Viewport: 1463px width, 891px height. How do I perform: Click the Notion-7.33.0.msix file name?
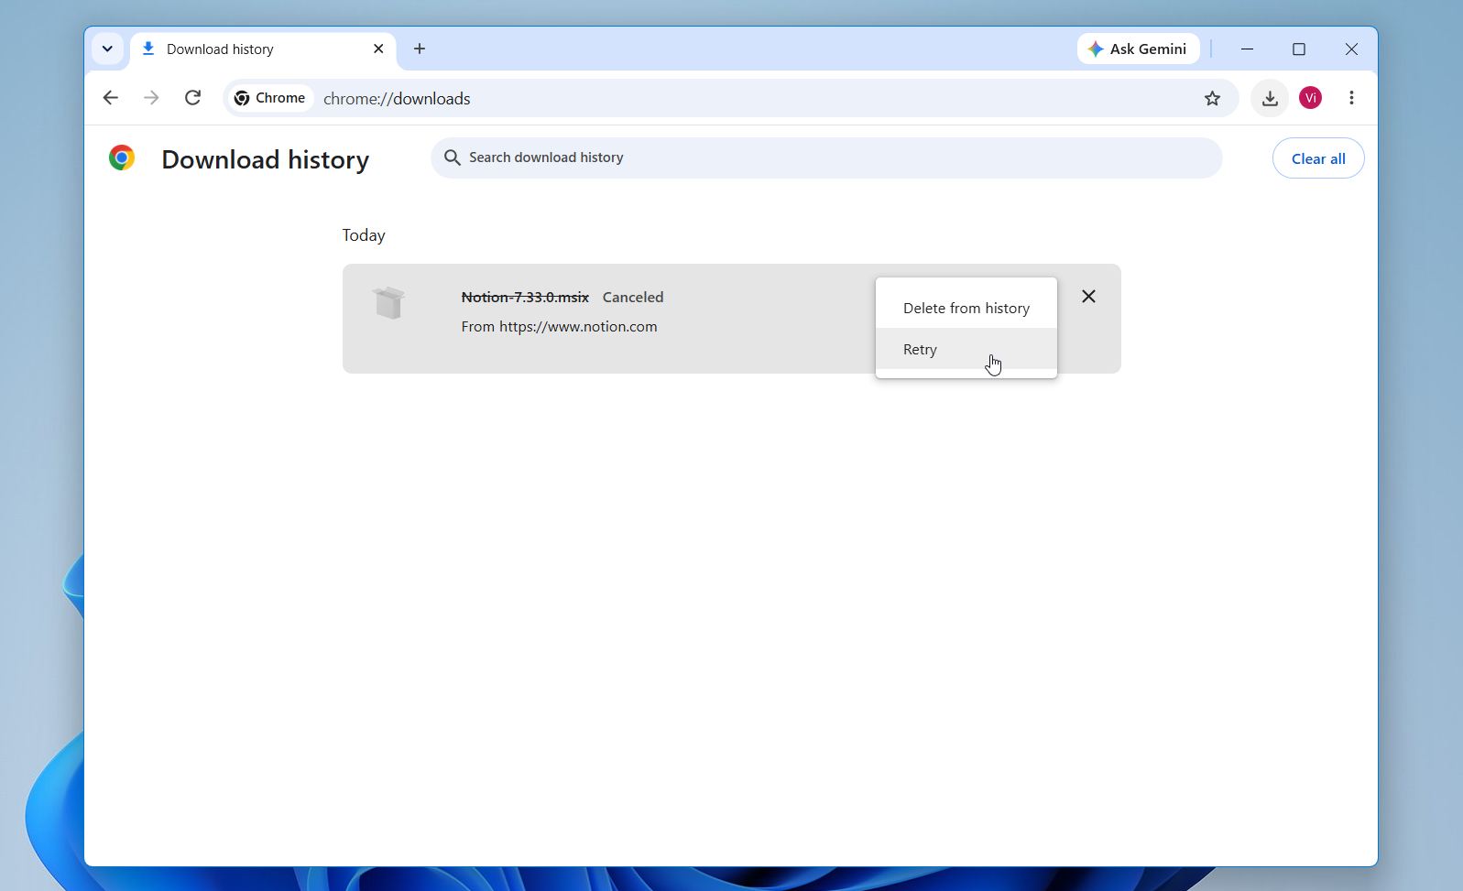(525, 298)
